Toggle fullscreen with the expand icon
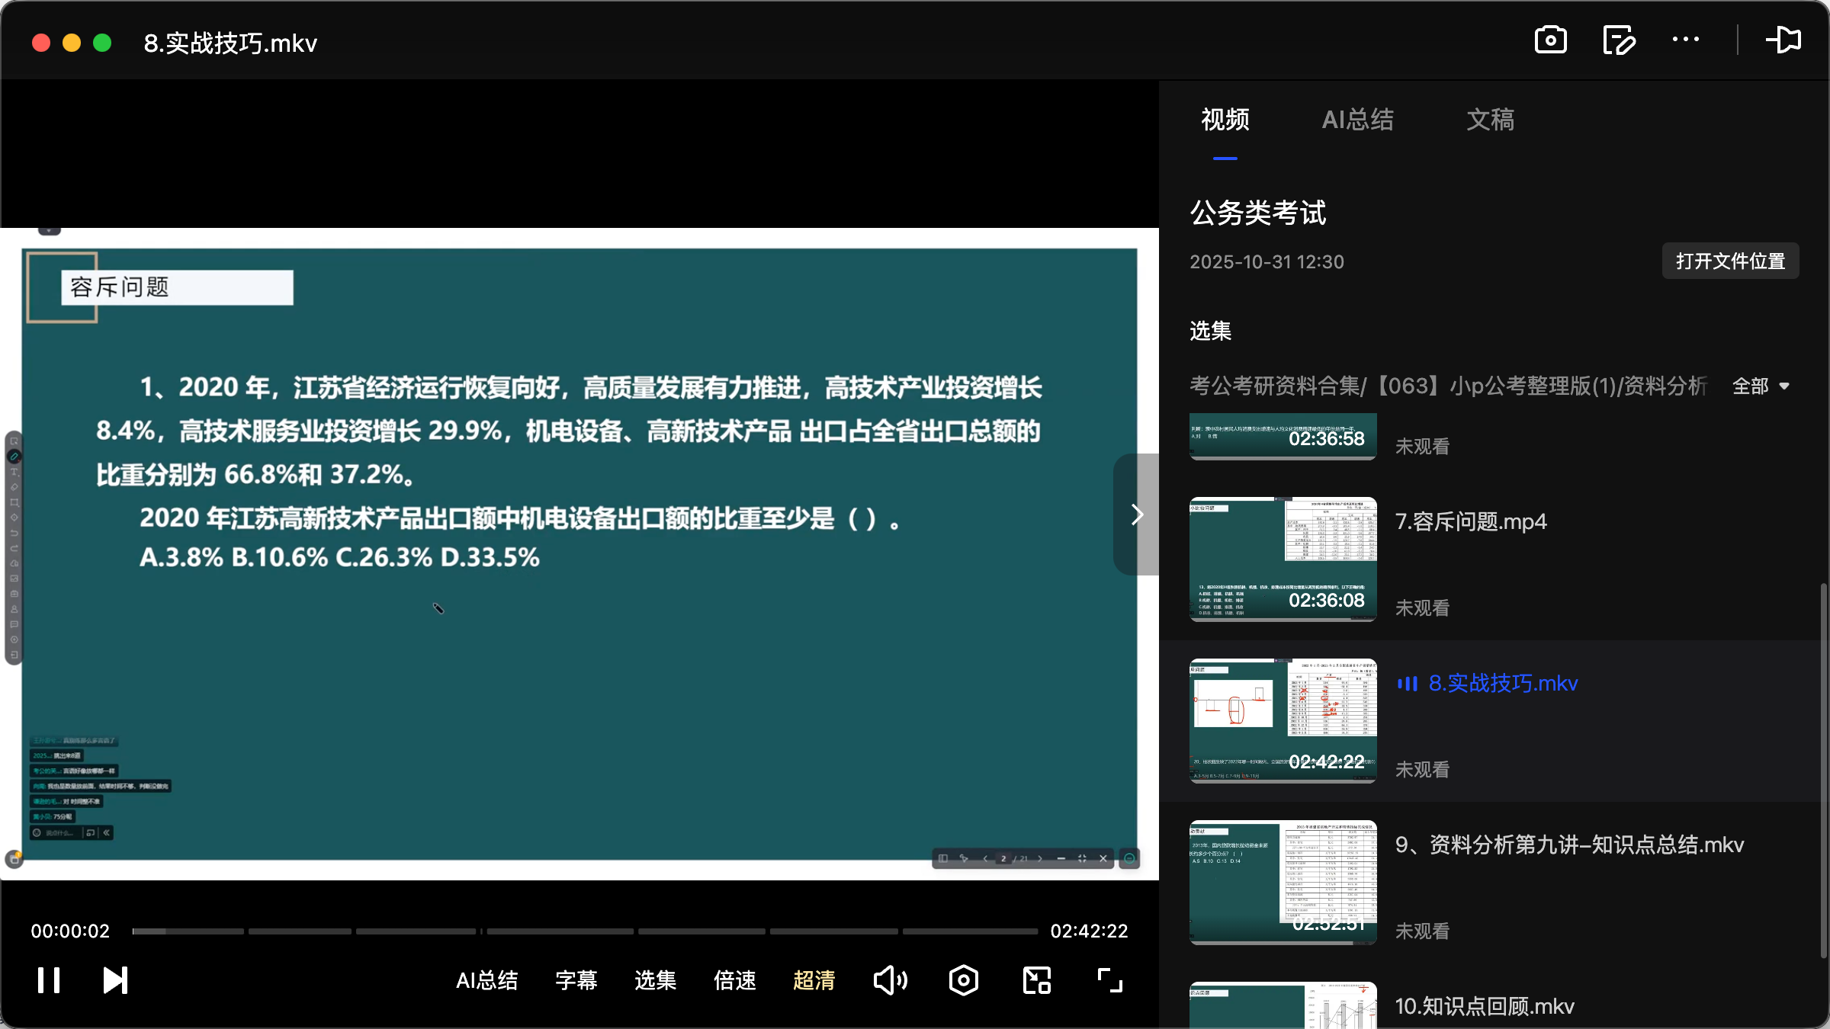The height and width of the screenshot is (1029, 1830). click(x=1109, y=980)
